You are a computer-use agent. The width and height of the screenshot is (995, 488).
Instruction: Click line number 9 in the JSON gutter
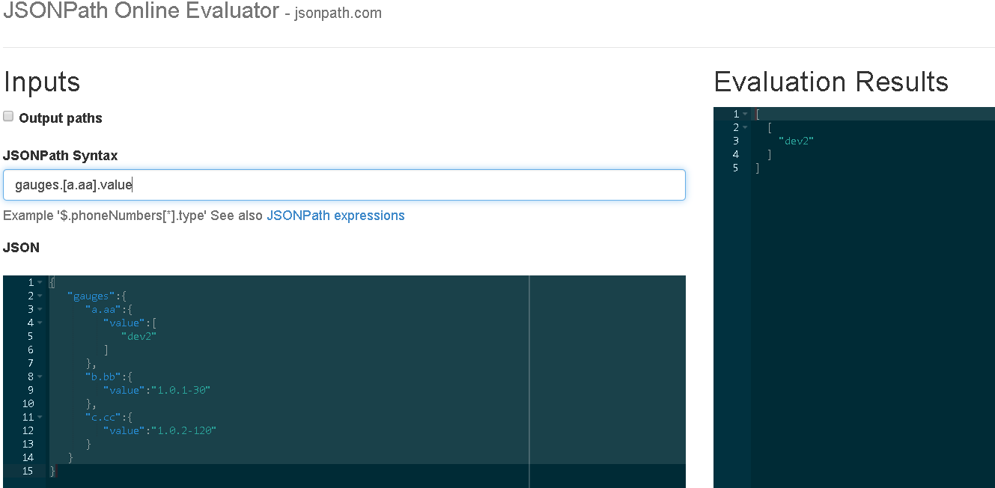(29, 390)
